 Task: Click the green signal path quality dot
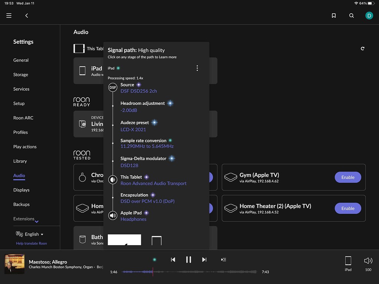[154, 260]
